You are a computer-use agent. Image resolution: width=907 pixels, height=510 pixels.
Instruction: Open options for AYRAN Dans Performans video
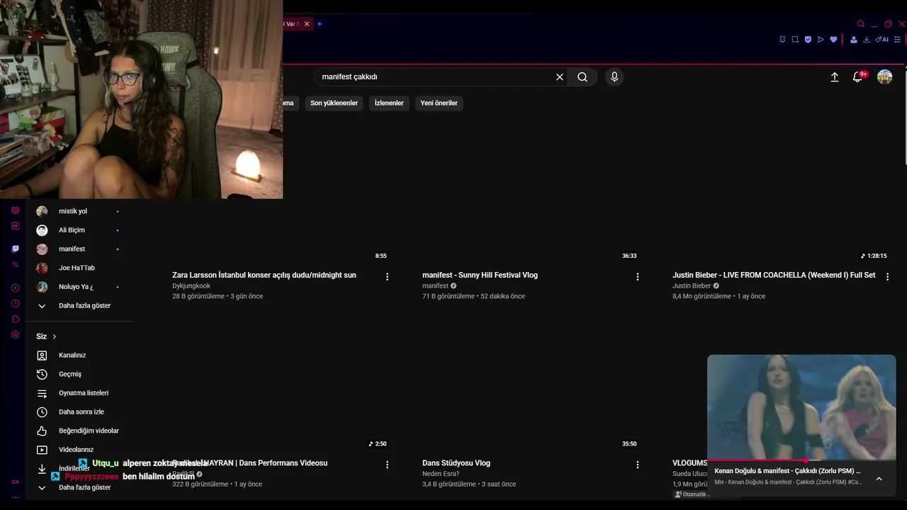coord(387,465)
